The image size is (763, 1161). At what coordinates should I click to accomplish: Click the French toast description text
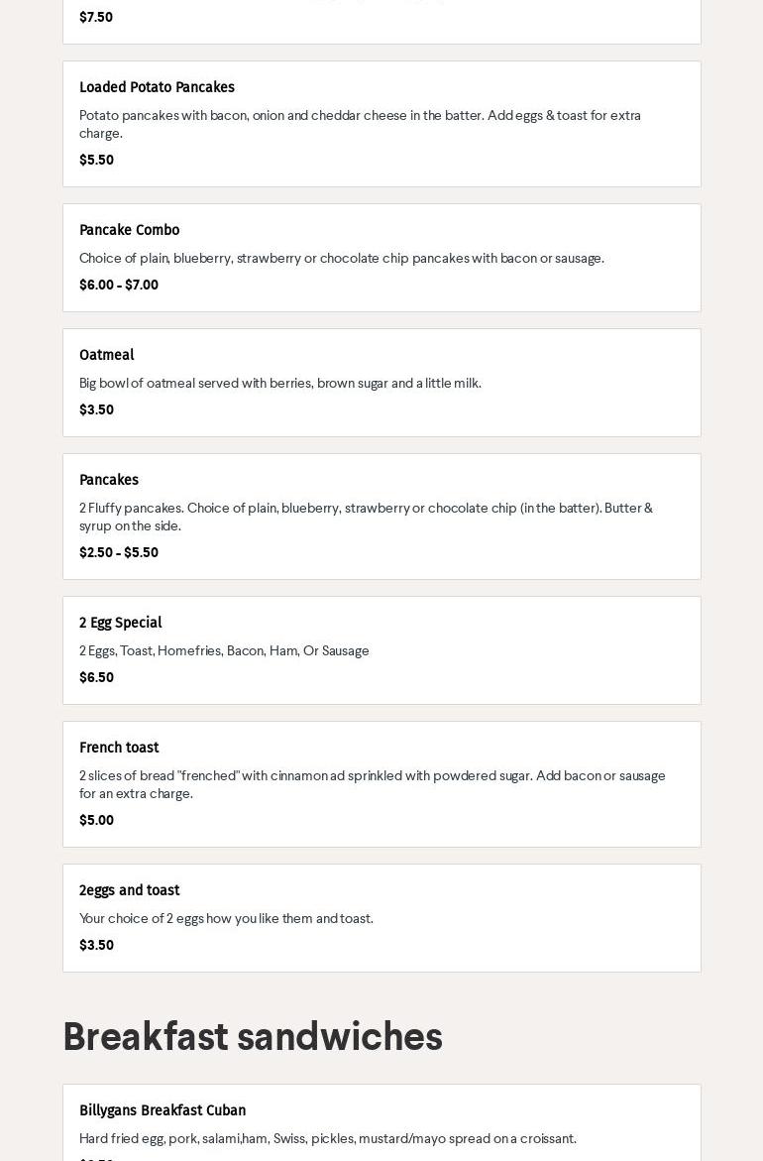click(372, 783)
